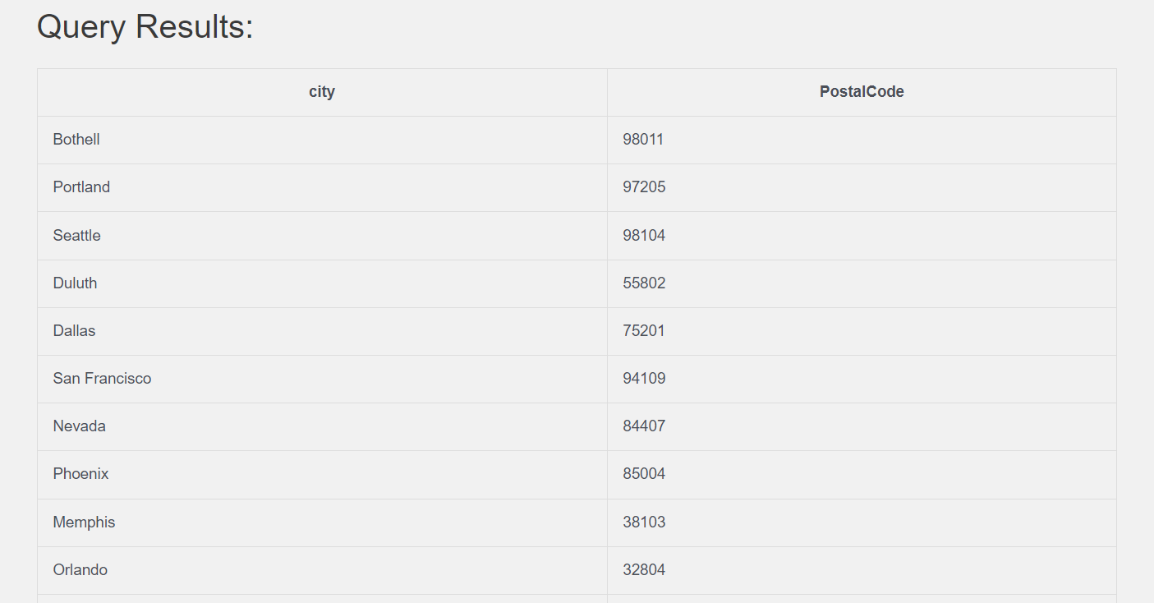
Task: Click the city column header
Action: click(x=322, y=92)
